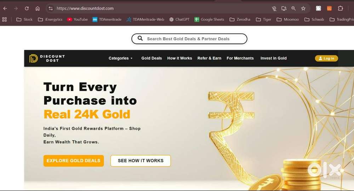Open the Gold Deals menu item

pyautogui.click(x=152, y=58)
